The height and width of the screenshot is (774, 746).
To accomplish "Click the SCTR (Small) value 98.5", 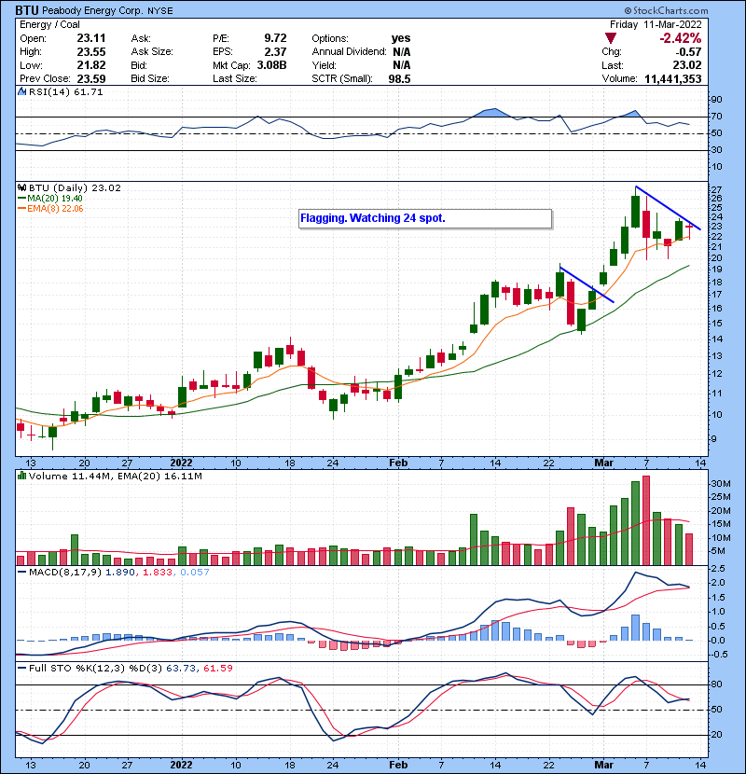I will tap(399, 79).
